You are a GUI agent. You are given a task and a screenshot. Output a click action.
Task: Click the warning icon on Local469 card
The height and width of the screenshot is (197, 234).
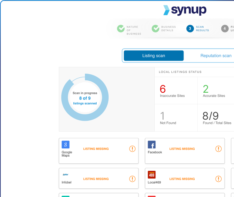(218, 179)
